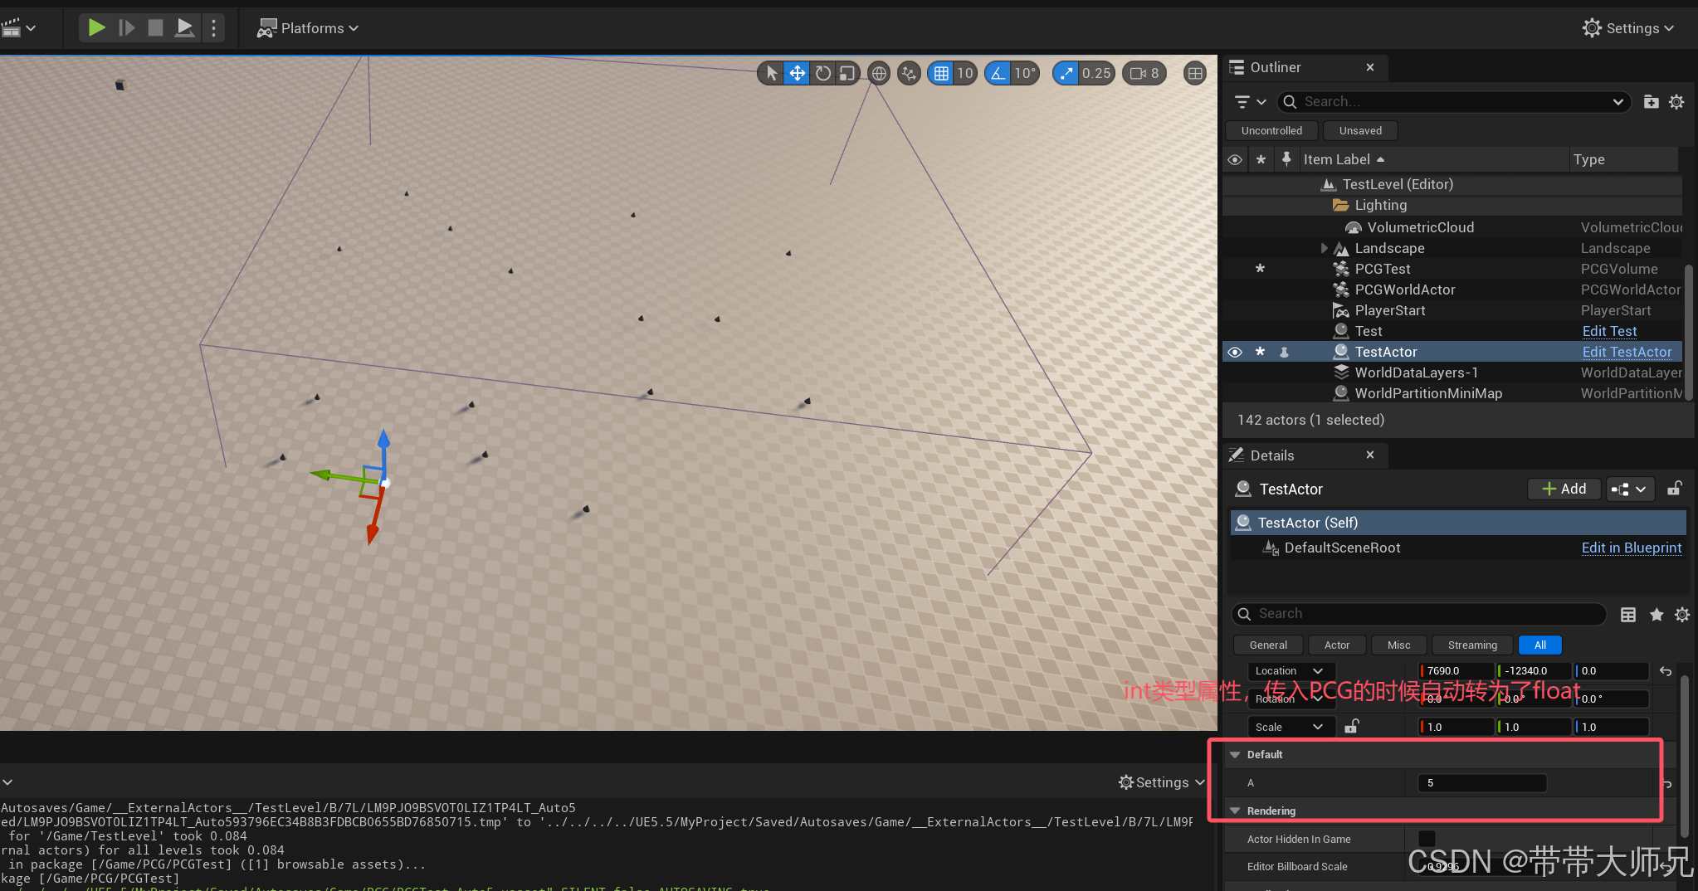The height and width of the screenshot is (891, 1698).
Task: Switch to Actor category tab
Action: pyautogui.click(x=1337, y=645)
